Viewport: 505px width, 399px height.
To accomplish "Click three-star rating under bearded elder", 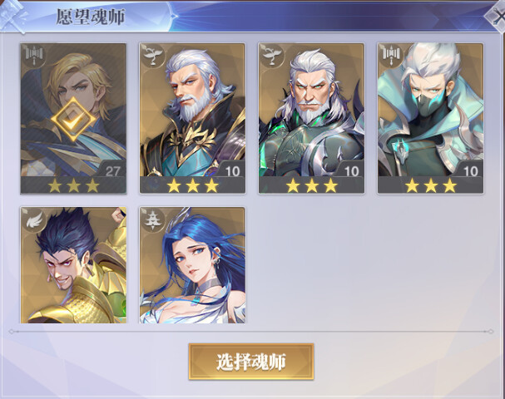I will tap(192, 185).
